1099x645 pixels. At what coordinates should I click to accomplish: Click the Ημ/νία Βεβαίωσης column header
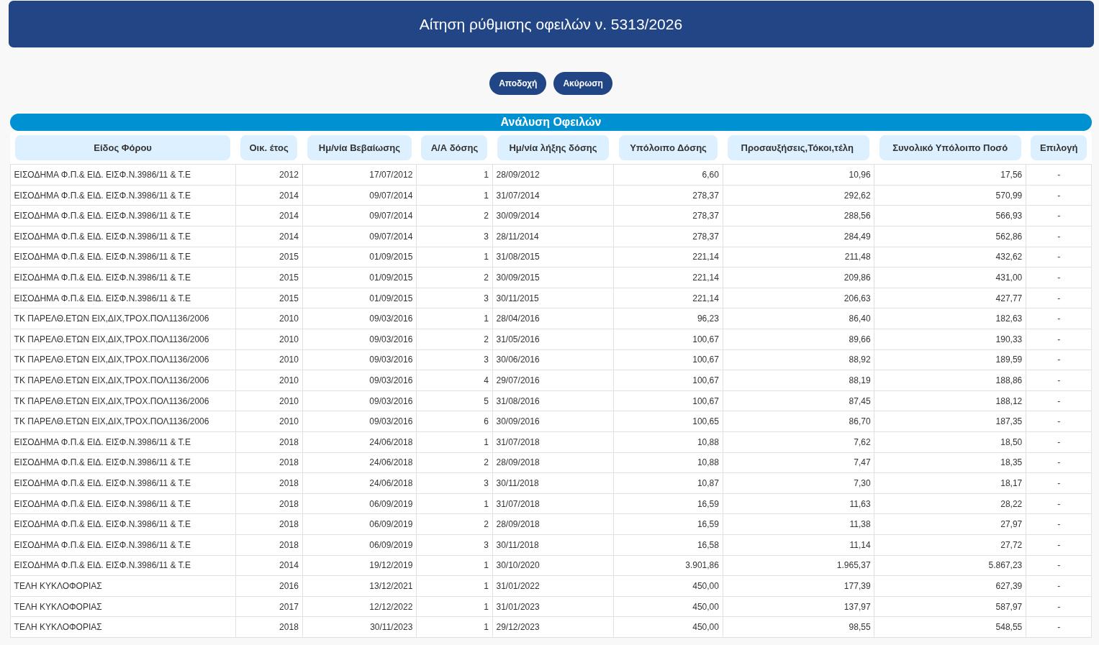coord(359,147)
